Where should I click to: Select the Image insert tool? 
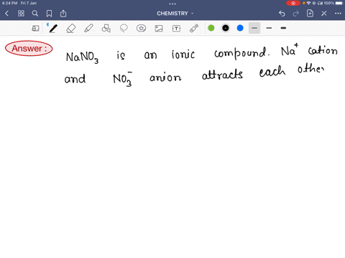pyautogui.click(x=159, y=28)
